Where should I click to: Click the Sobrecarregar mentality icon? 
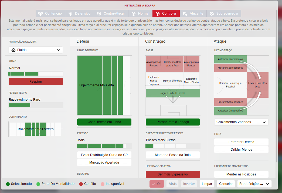[x=212, y=14]
